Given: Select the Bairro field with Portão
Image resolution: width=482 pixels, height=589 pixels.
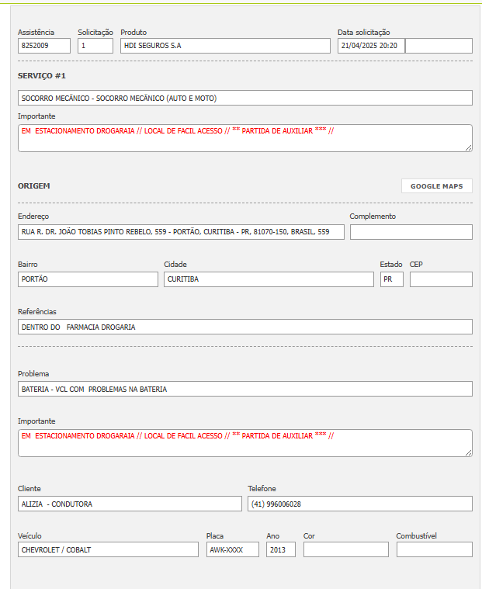Looking at the screenshot, I should 88,279.
